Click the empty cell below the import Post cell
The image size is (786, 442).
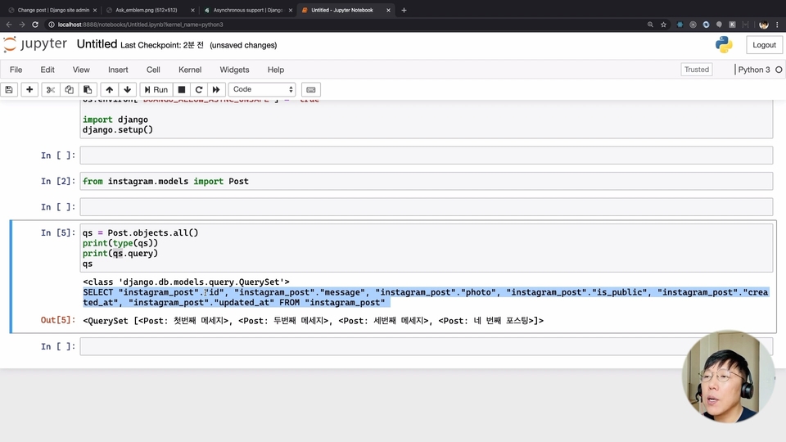coord(426,207)
